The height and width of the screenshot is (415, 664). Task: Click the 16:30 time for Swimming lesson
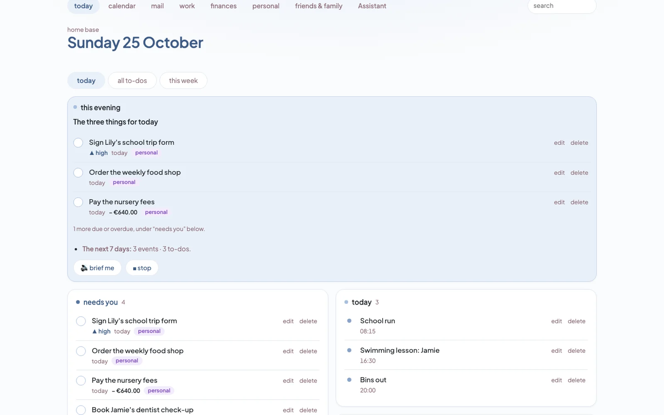[x=368, y=361]
